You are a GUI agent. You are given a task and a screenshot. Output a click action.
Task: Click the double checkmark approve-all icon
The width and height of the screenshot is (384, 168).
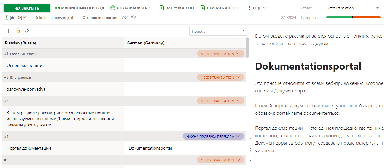(27, 31)
